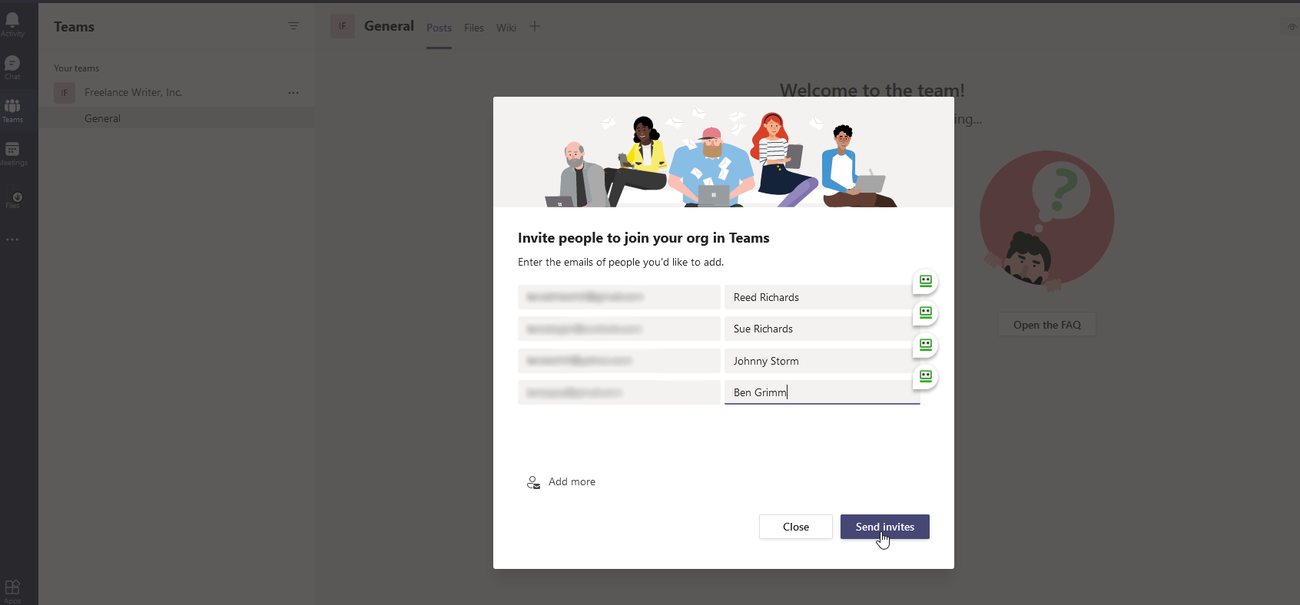Open the Files icon in the sidebar
Image resolution: width=1300 pixels, height=605 pixels.
click(x=14, y=200)
